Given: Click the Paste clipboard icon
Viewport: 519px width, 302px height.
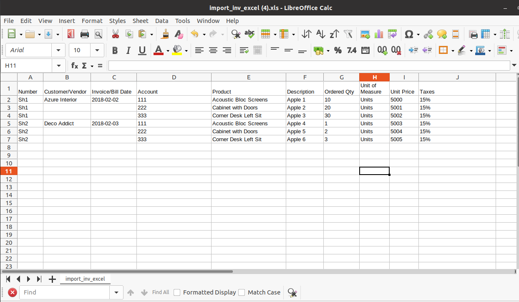Looking at the screenshot, I should coord(143,34).
